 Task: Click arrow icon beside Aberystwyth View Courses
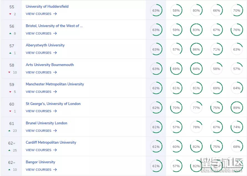(x=55, y=53)
